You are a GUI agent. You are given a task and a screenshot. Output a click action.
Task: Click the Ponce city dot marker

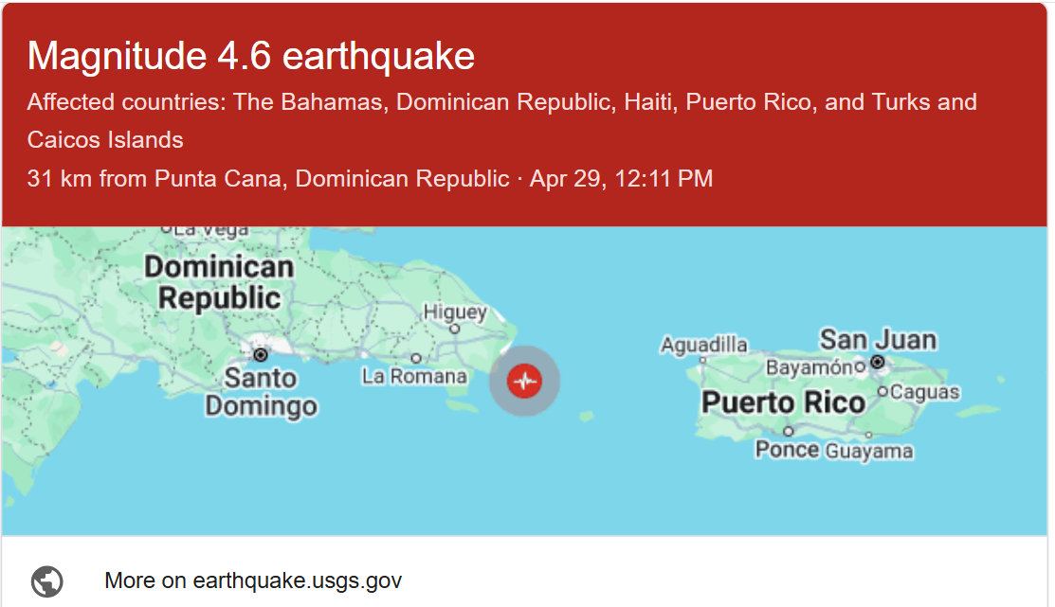(x=788, y=432)
